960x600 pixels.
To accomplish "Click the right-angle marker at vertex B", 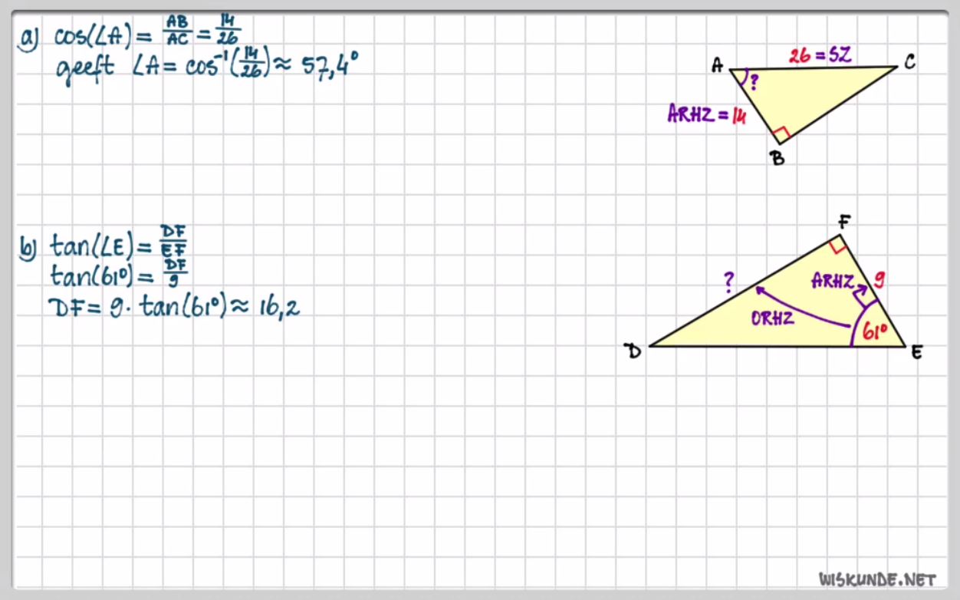I will pyautogui.click(x=781, y=136).
